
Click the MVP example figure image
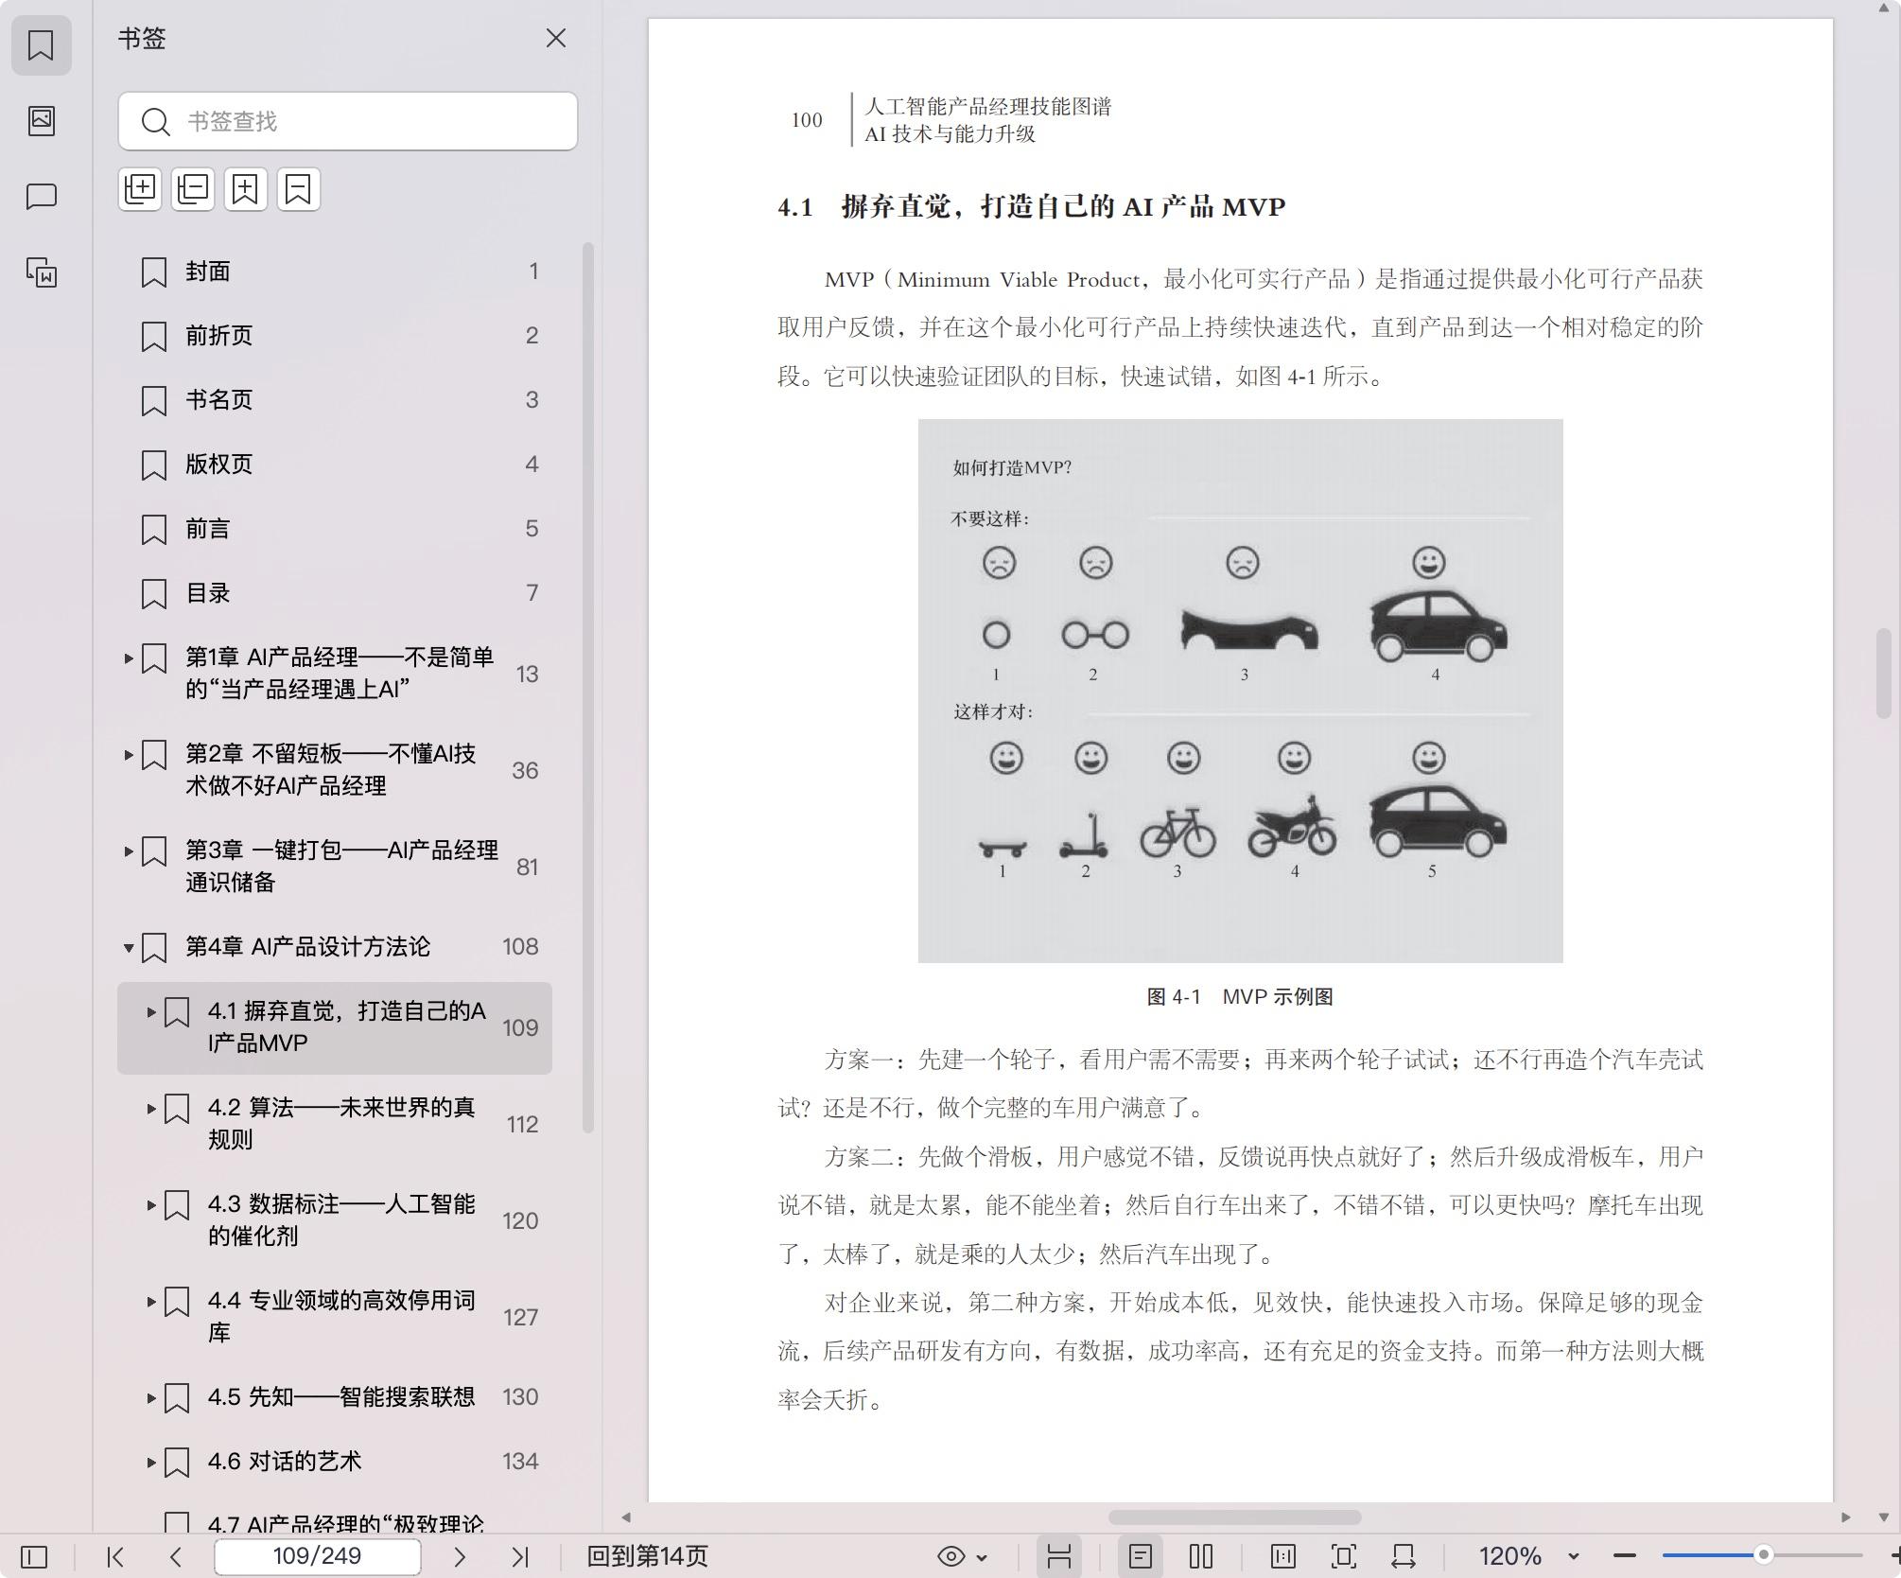(x=1240, y=691)
